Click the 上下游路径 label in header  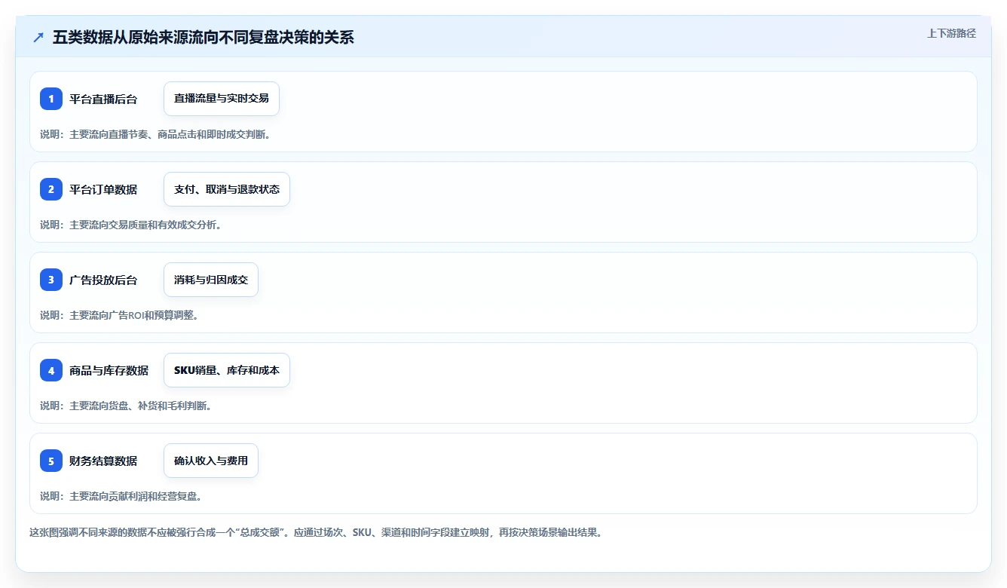951,33
